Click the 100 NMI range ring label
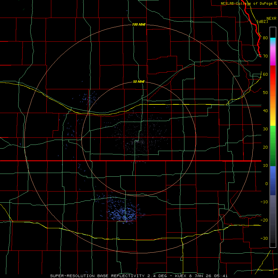Screen dimensions: 278x278 (139, 24)
